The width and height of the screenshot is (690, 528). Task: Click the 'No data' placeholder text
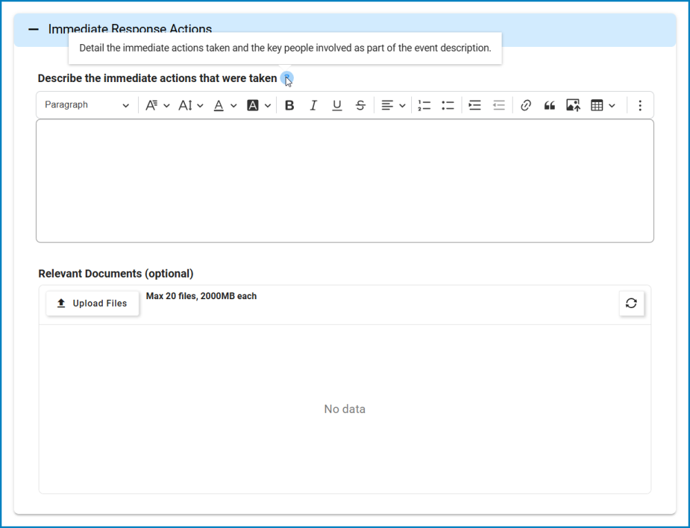[x=344, y=409]
